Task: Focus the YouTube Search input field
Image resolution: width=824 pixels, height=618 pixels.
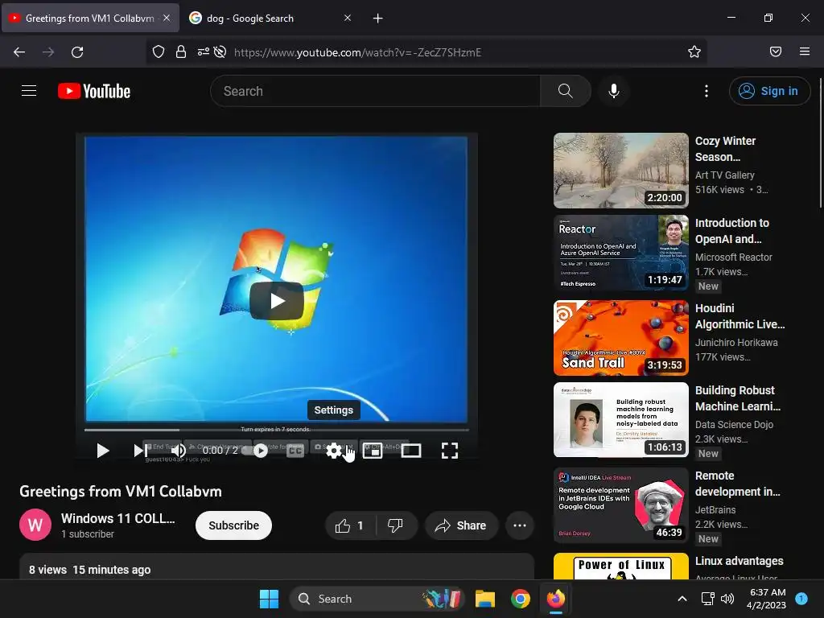Action: coord(375,91)
